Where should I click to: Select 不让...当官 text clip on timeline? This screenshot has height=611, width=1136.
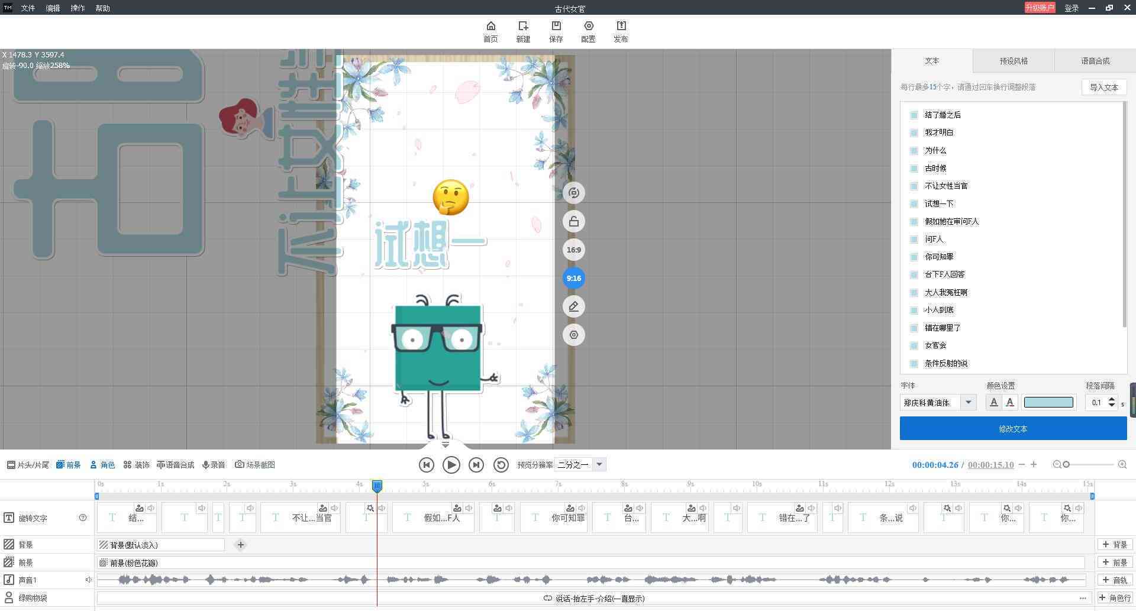[301, 518]
